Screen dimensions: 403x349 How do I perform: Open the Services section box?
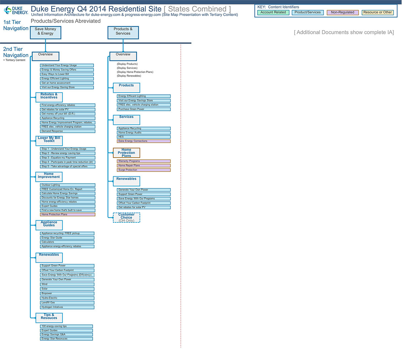(x=126, y=120)
